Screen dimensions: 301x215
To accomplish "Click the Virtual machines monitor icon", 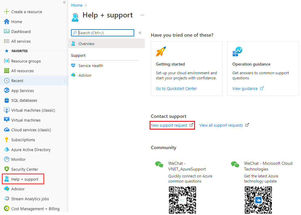I will 7,120.
